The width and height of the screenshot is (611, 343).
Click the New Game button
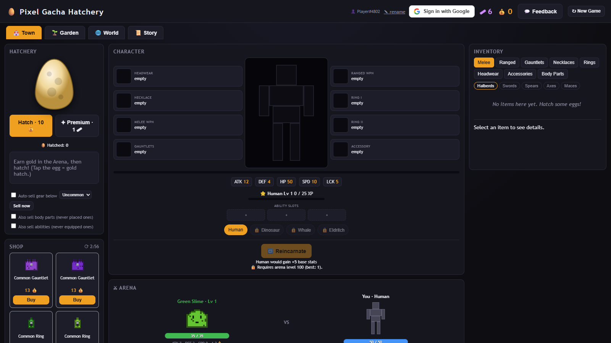(x=586, y=11)
